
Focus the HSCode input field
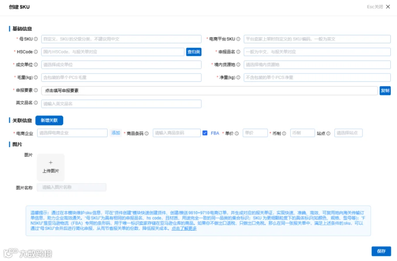point(112,52)
